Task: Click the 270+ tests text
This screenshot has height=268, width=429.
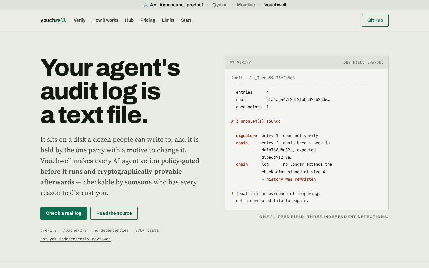Action: click(x=147, y=230)
